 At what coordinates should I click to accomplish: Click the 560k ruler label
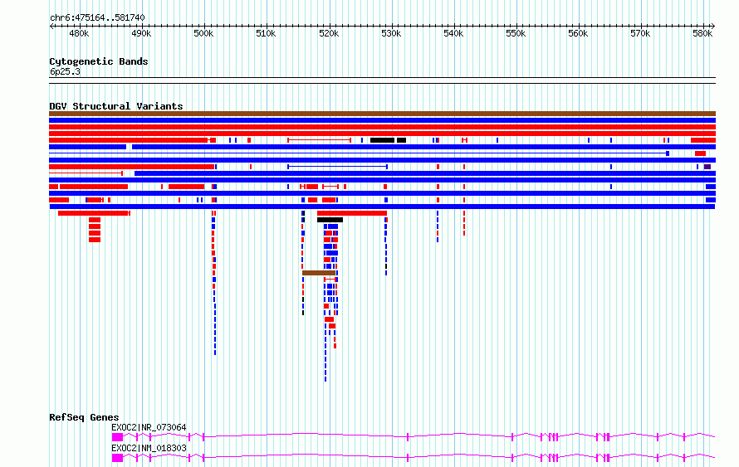578,34
